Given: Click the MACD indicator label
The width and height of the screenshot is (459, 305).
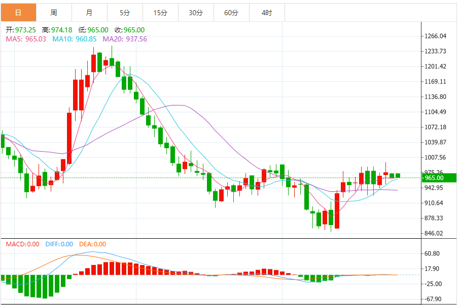Looking at the screenshot, I should tap(22, 244).
